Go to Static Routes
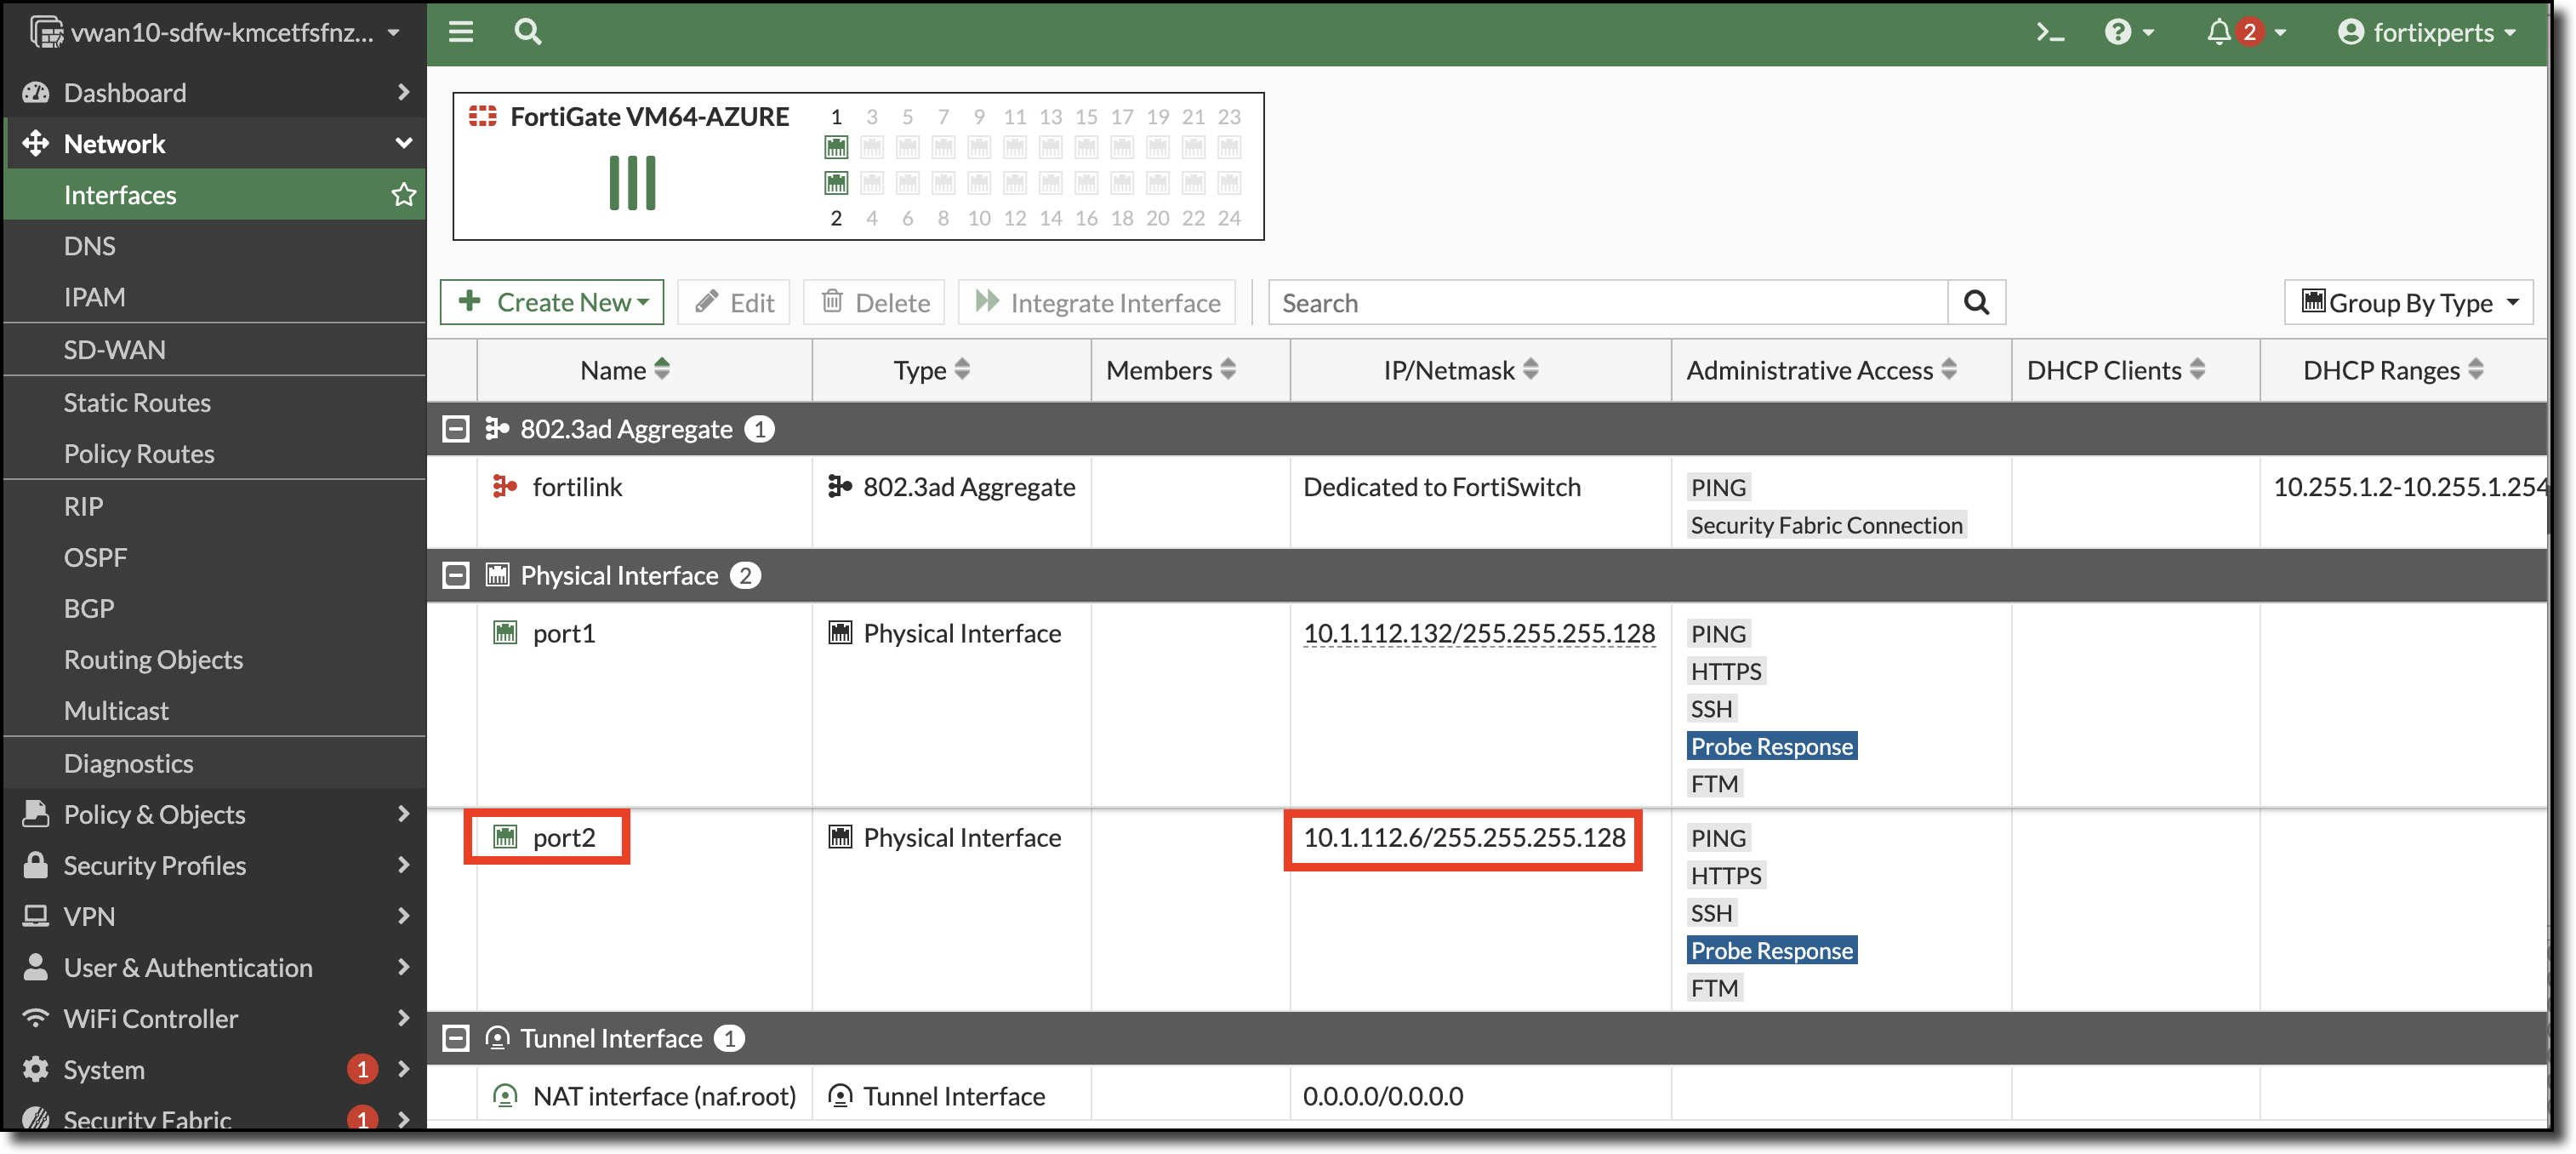 point(137,402)
